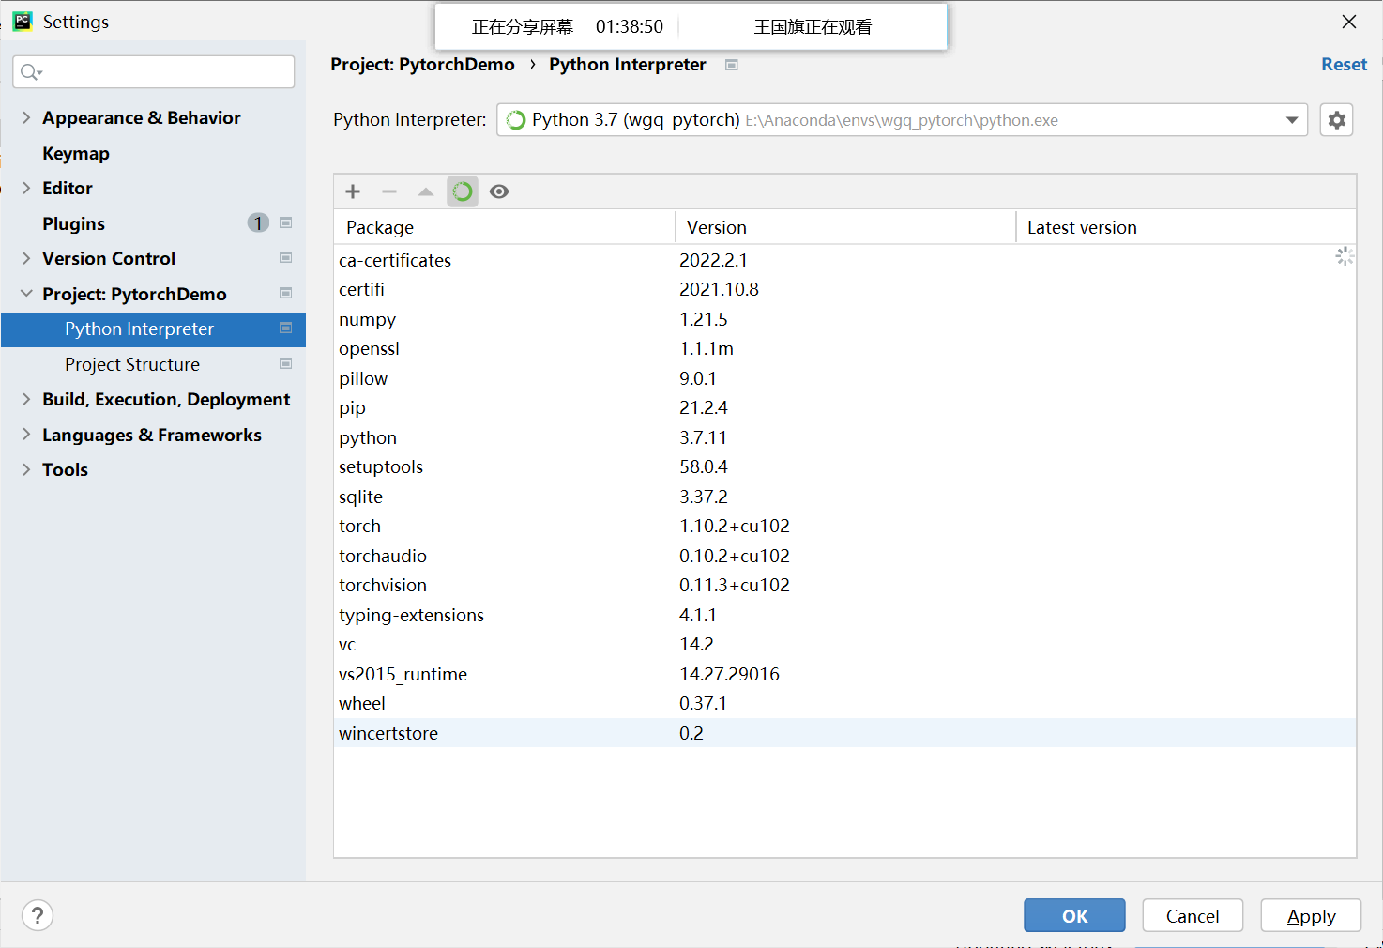The image size is (1383, 948).
Task: Click project-level icon beside Project Structure
Action: coord(286,364)
